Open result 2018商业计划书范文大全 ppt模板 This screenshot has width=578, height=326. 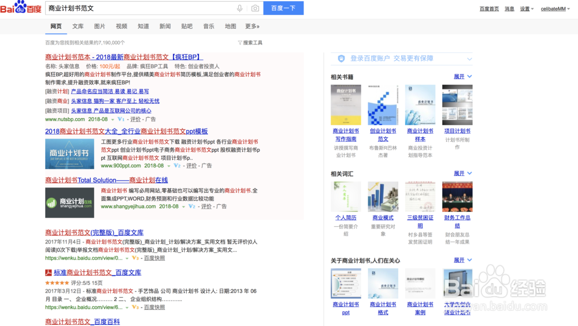point(127,132)
